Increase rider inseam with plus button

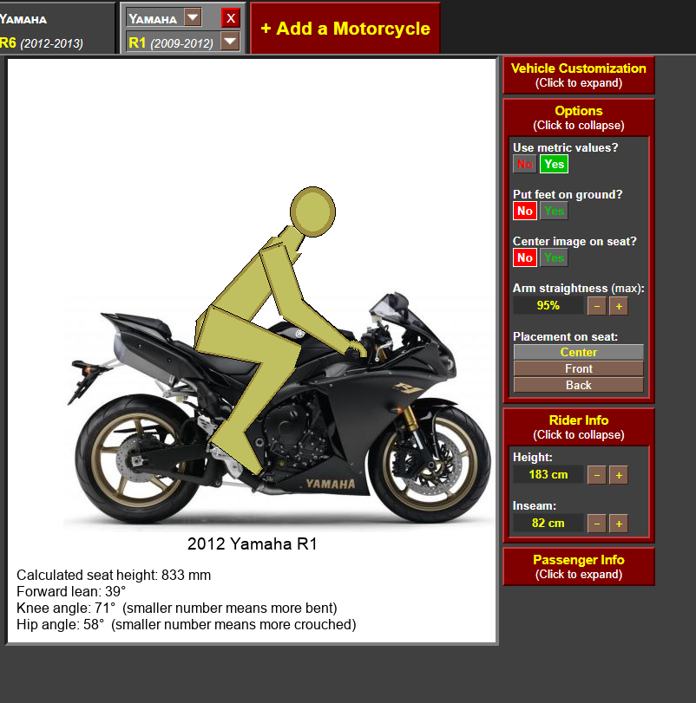click(x=619, y=524)
